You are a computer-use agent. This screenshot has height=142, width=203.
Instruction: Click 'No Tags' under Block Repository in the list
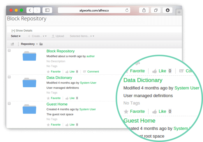52,66
